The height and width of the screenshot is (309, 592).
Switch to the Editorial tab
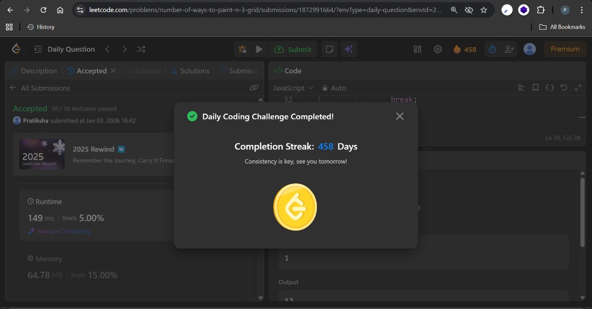143,71
